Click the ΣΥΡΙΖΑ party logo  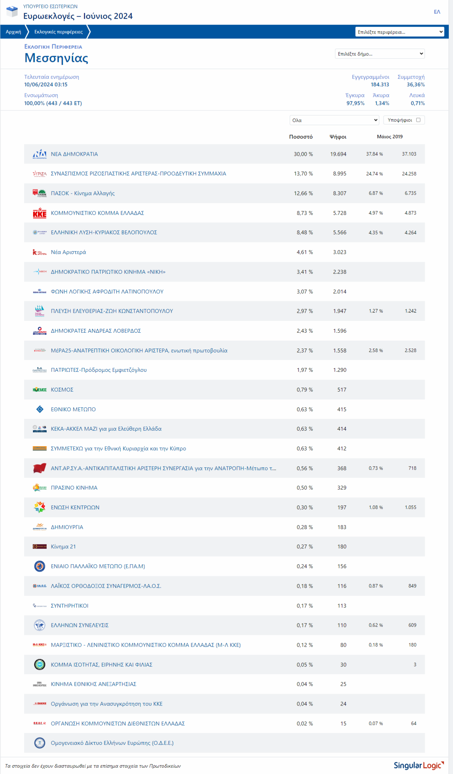39,174
